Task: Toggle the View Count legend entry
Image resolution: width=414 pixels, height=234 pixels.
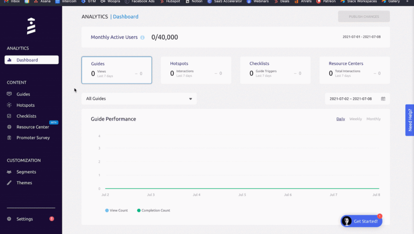Action: pyautogui.click(x=116, y=210)
